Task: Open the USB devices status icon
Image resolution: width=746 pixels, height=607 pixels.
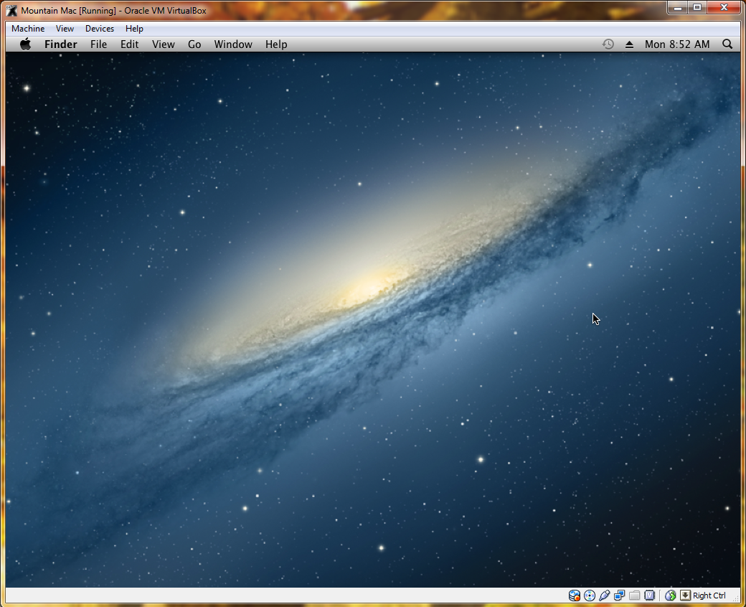Action: (x=605, y=596)
